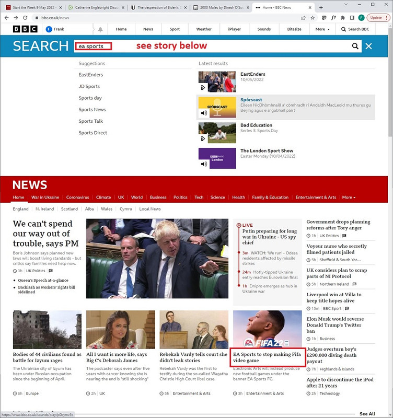Open the More dropdown in BBC header
The height and width of the screenshot is (418, 393).
pyautogui.click(x=322, y=29)
